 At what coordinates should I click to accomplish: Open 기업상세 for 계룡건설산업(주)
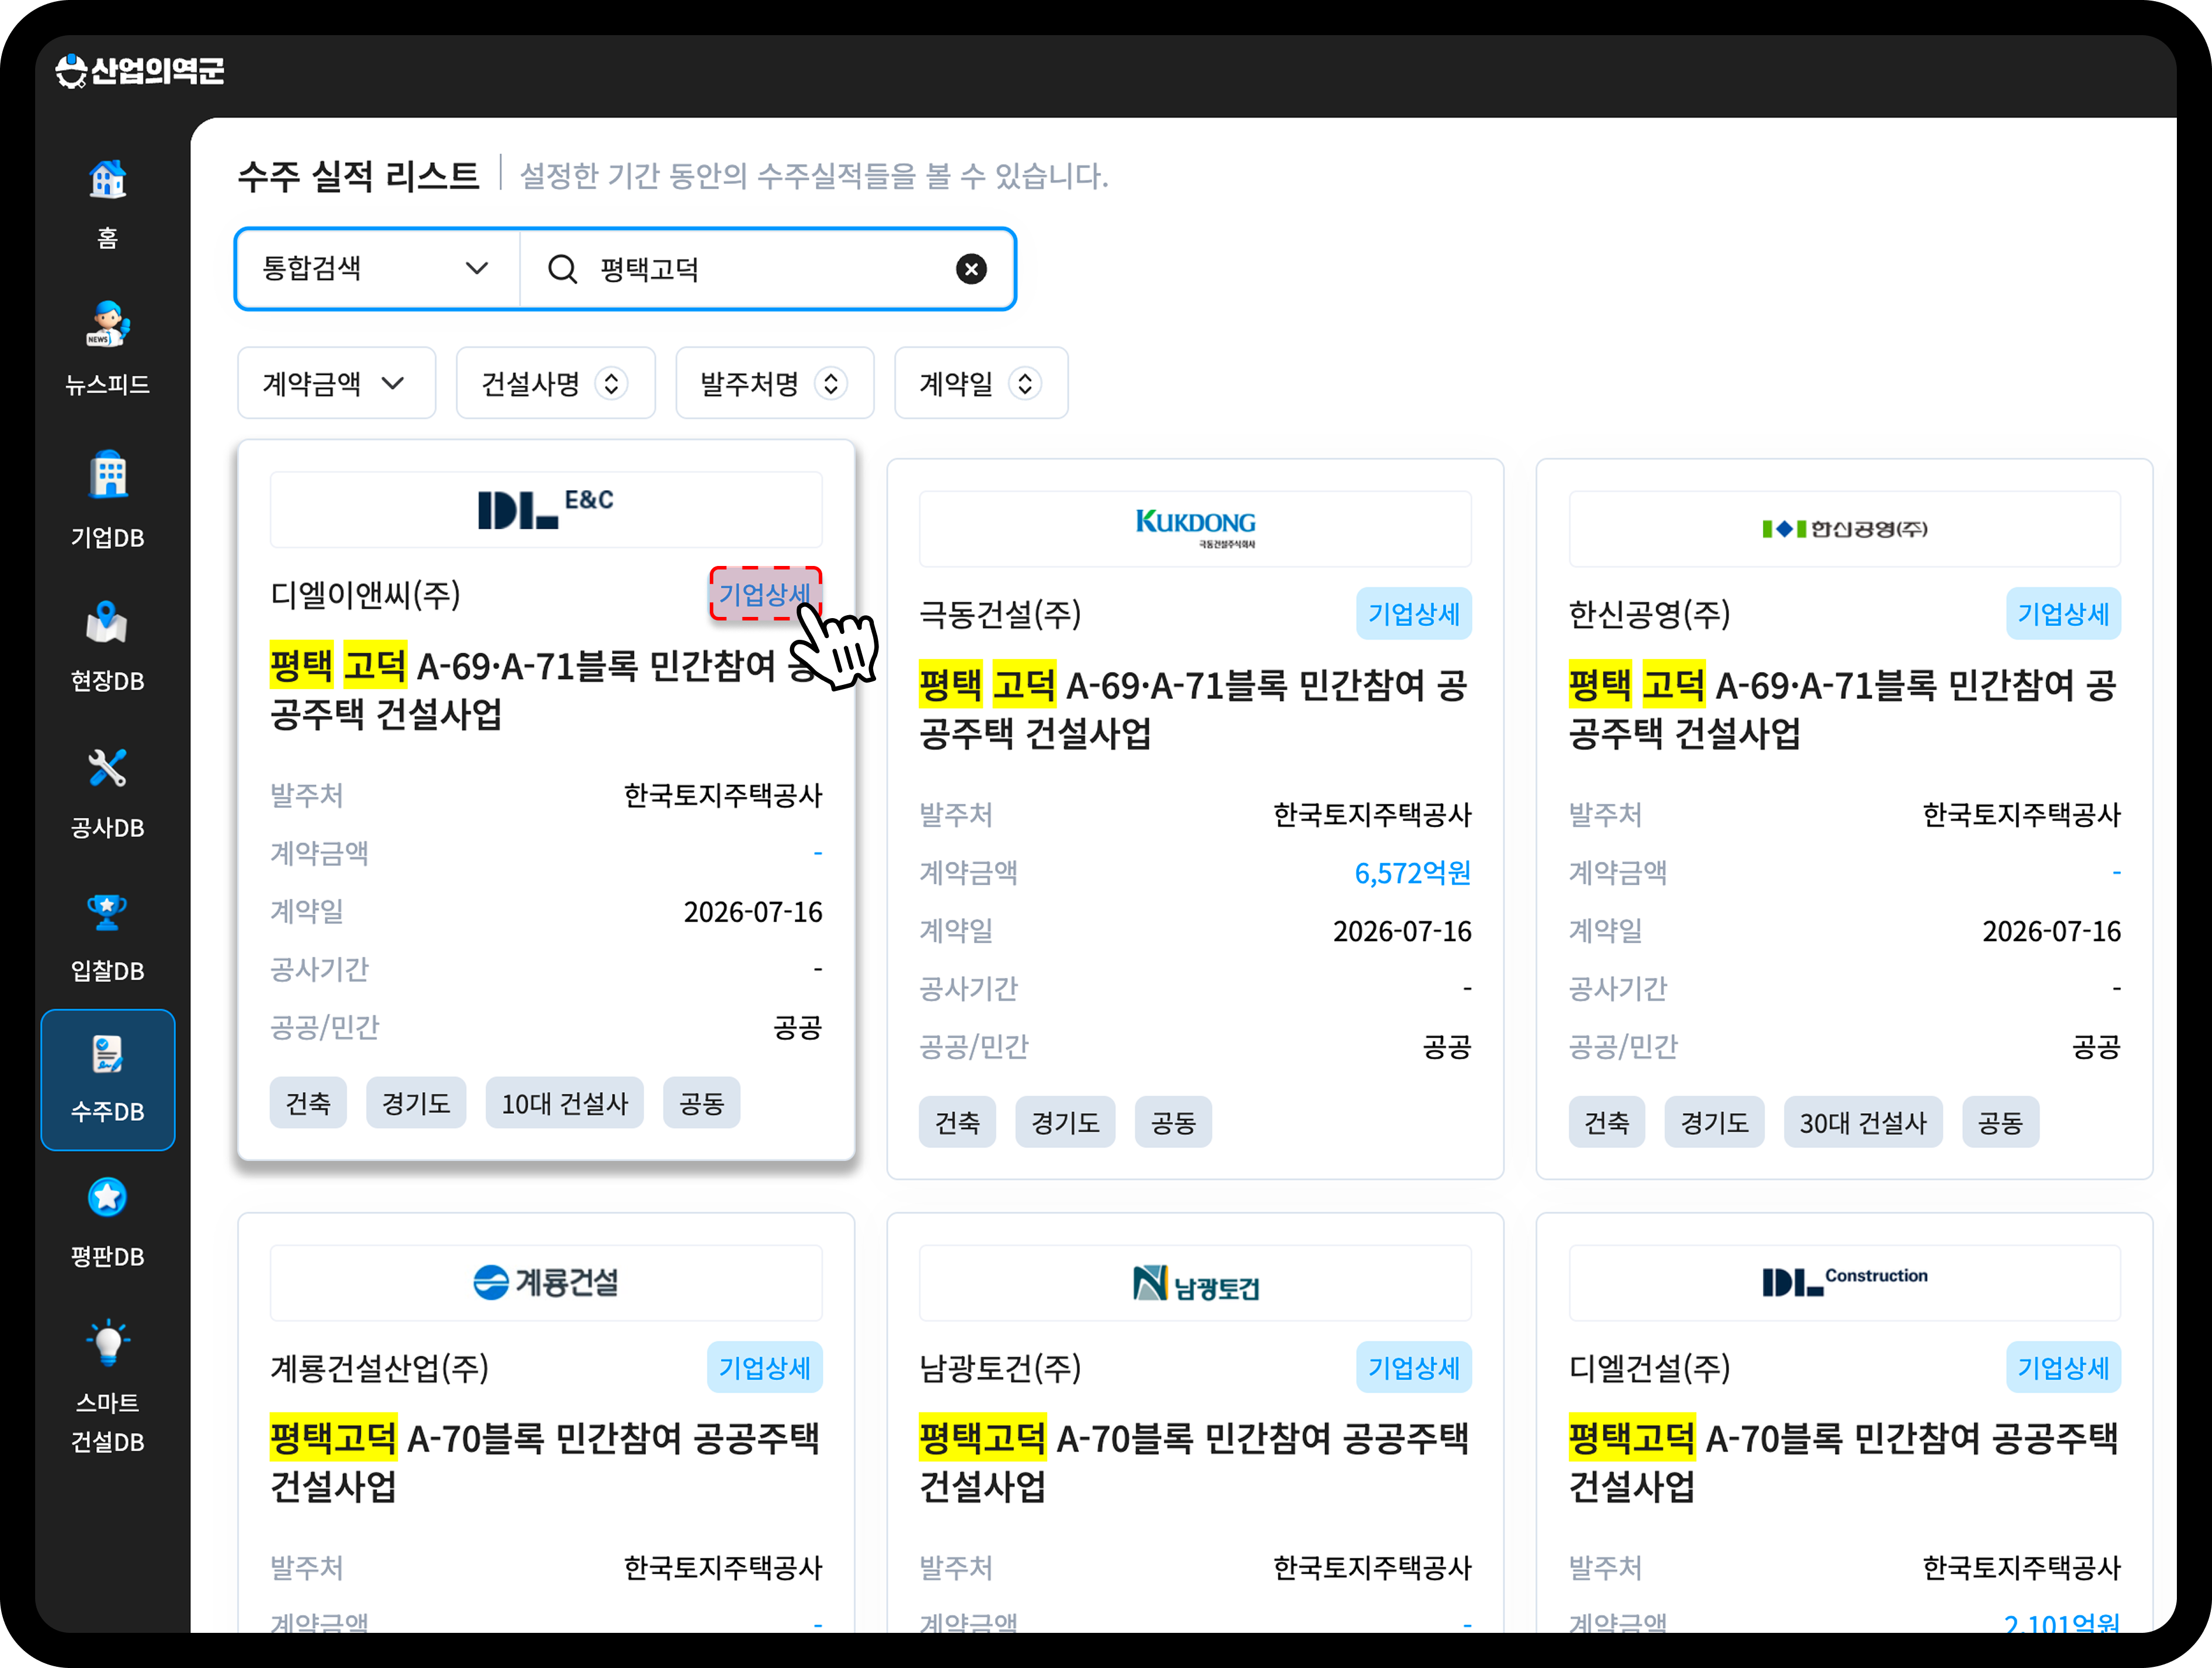765,1367
